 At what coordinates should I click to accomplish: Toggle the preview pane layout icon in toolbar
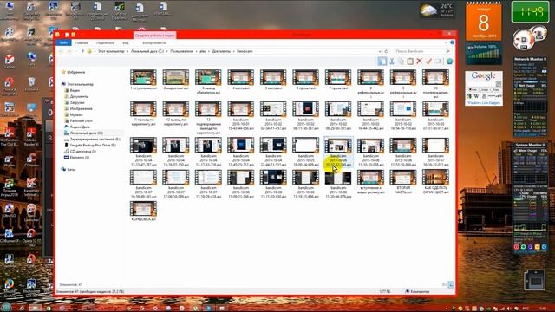(382, 62)
